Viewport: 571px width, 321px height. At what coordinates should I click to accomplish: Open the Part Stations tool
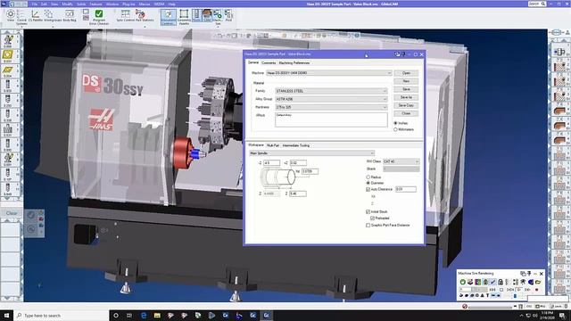point(145,16)
